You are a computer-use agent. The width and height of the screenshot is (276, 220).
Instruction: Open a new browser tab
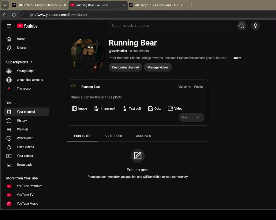coord(191,5)
